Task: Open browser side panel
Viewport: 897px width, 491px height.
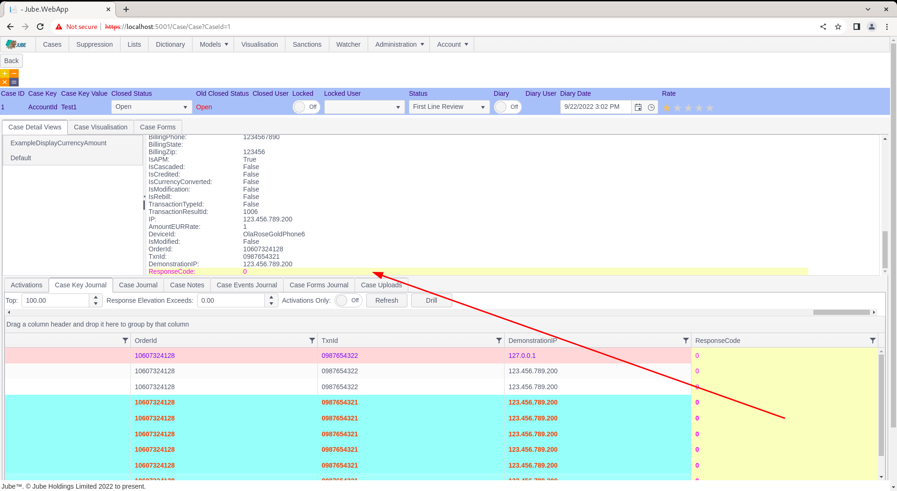Action: pos(857,27)
